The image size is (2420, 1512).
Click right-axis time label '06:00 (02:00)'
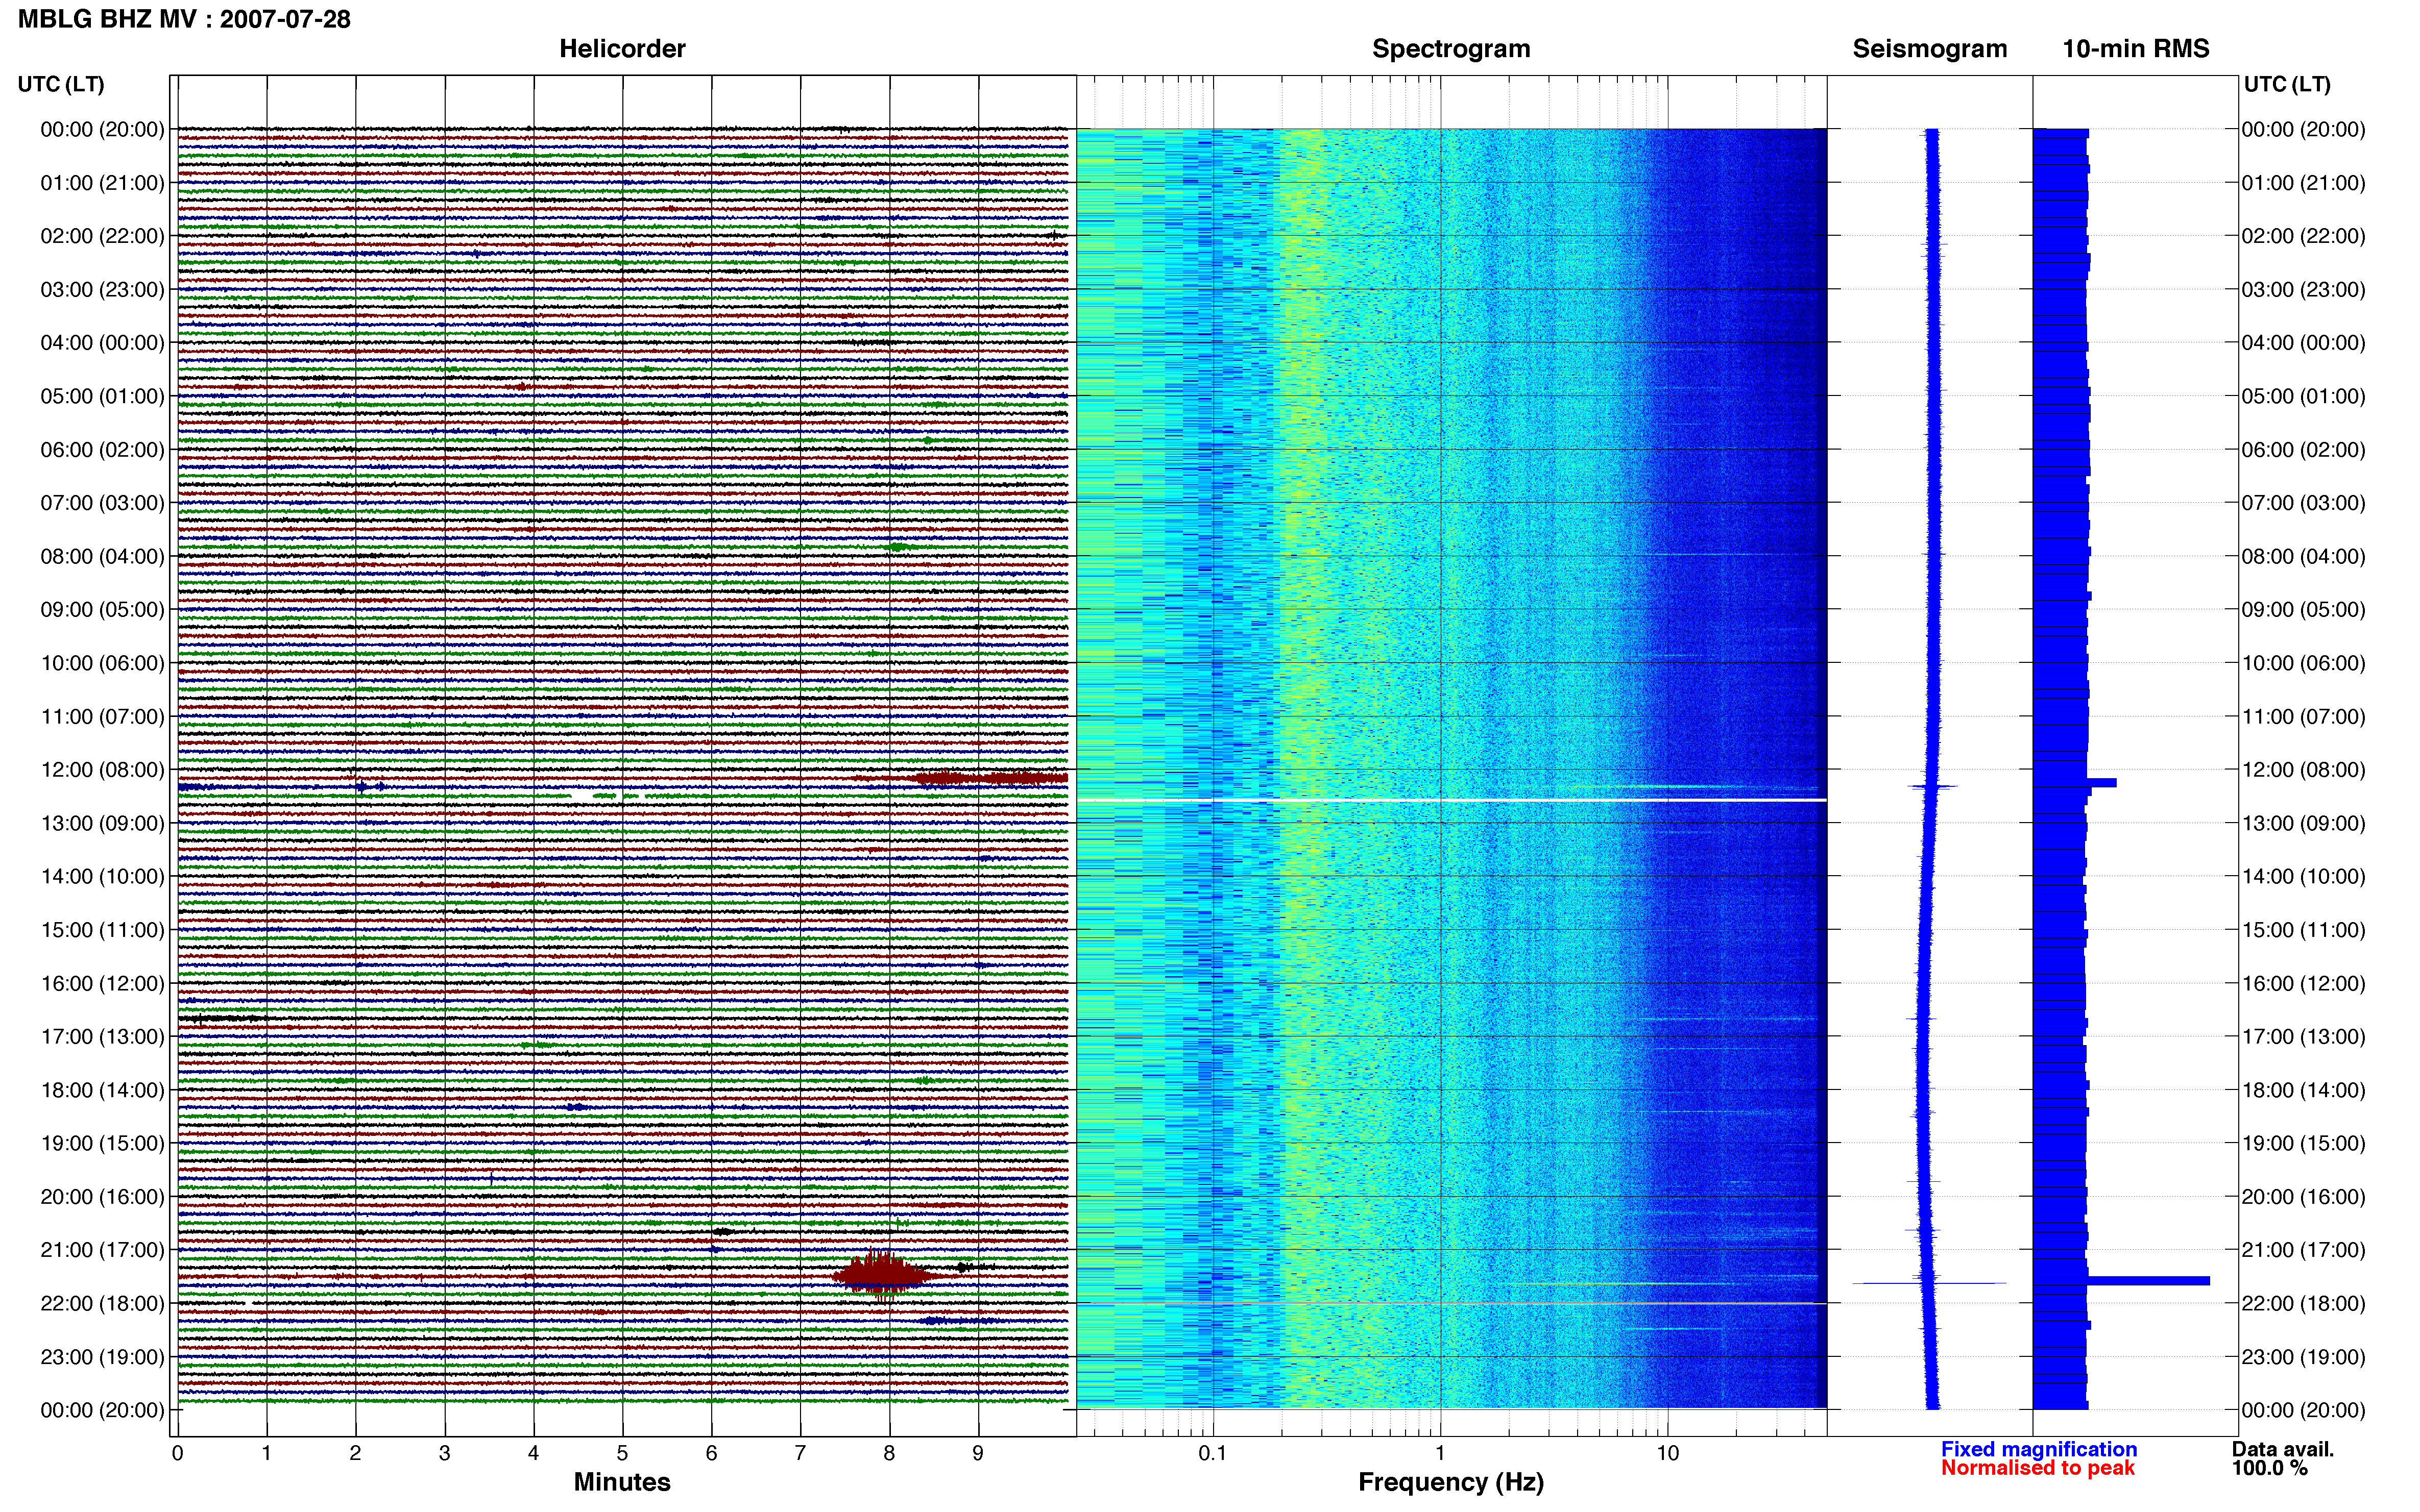click(x=2303, y=450)
